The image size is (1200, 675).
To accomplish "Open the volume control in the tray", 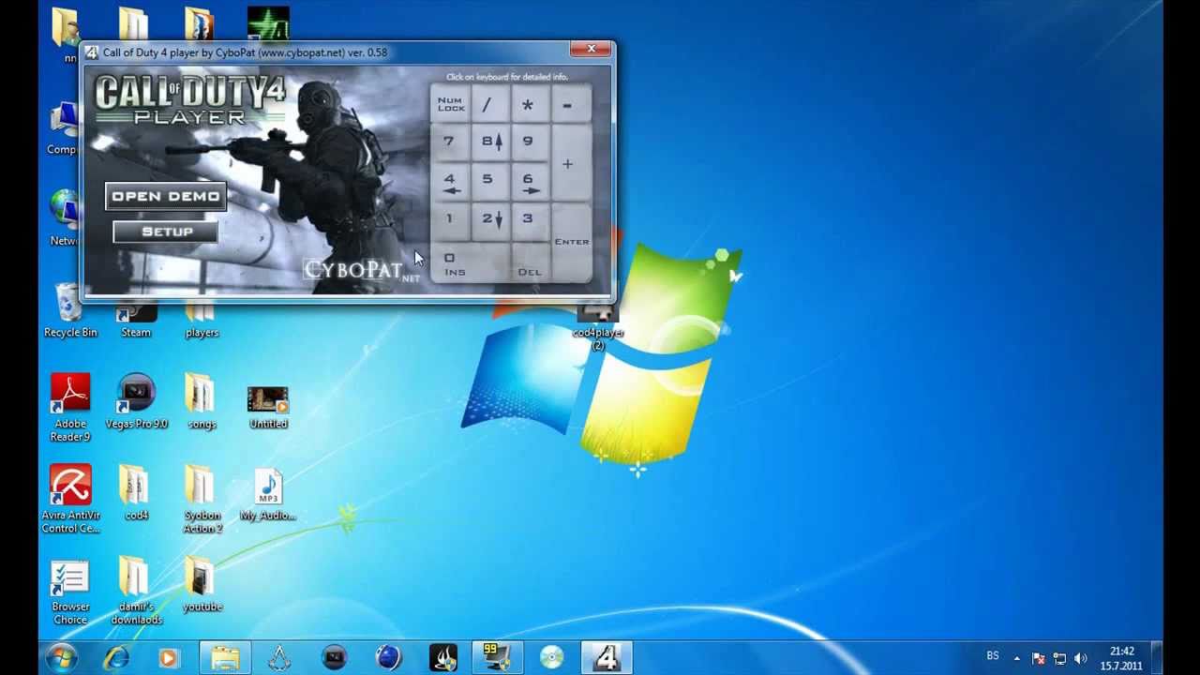I will click(1081, 658).
